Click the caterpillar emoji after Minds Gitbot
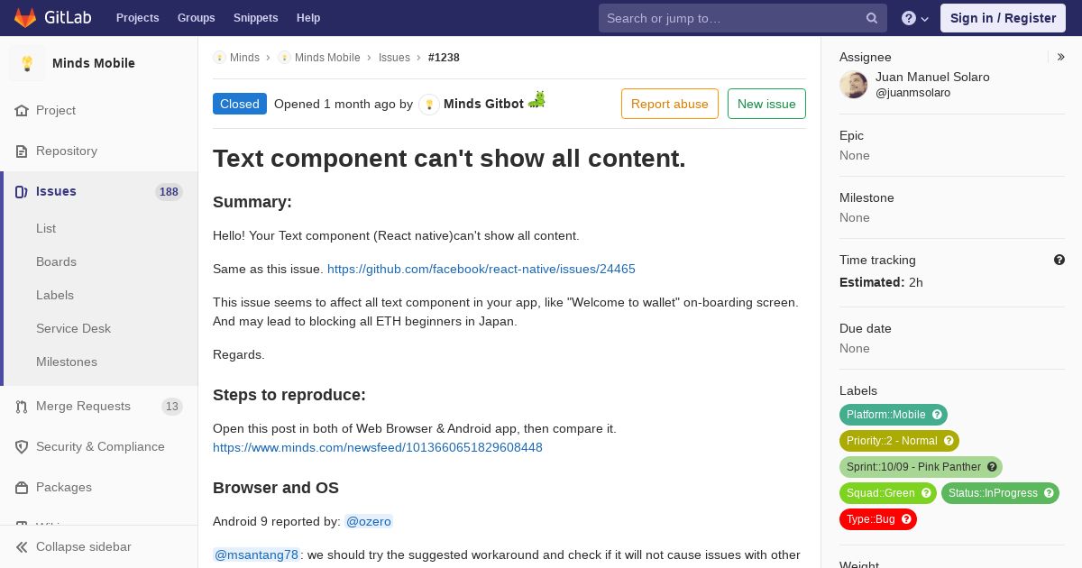The width and height of the screenshot is (1082, 568). pos(537,100)
